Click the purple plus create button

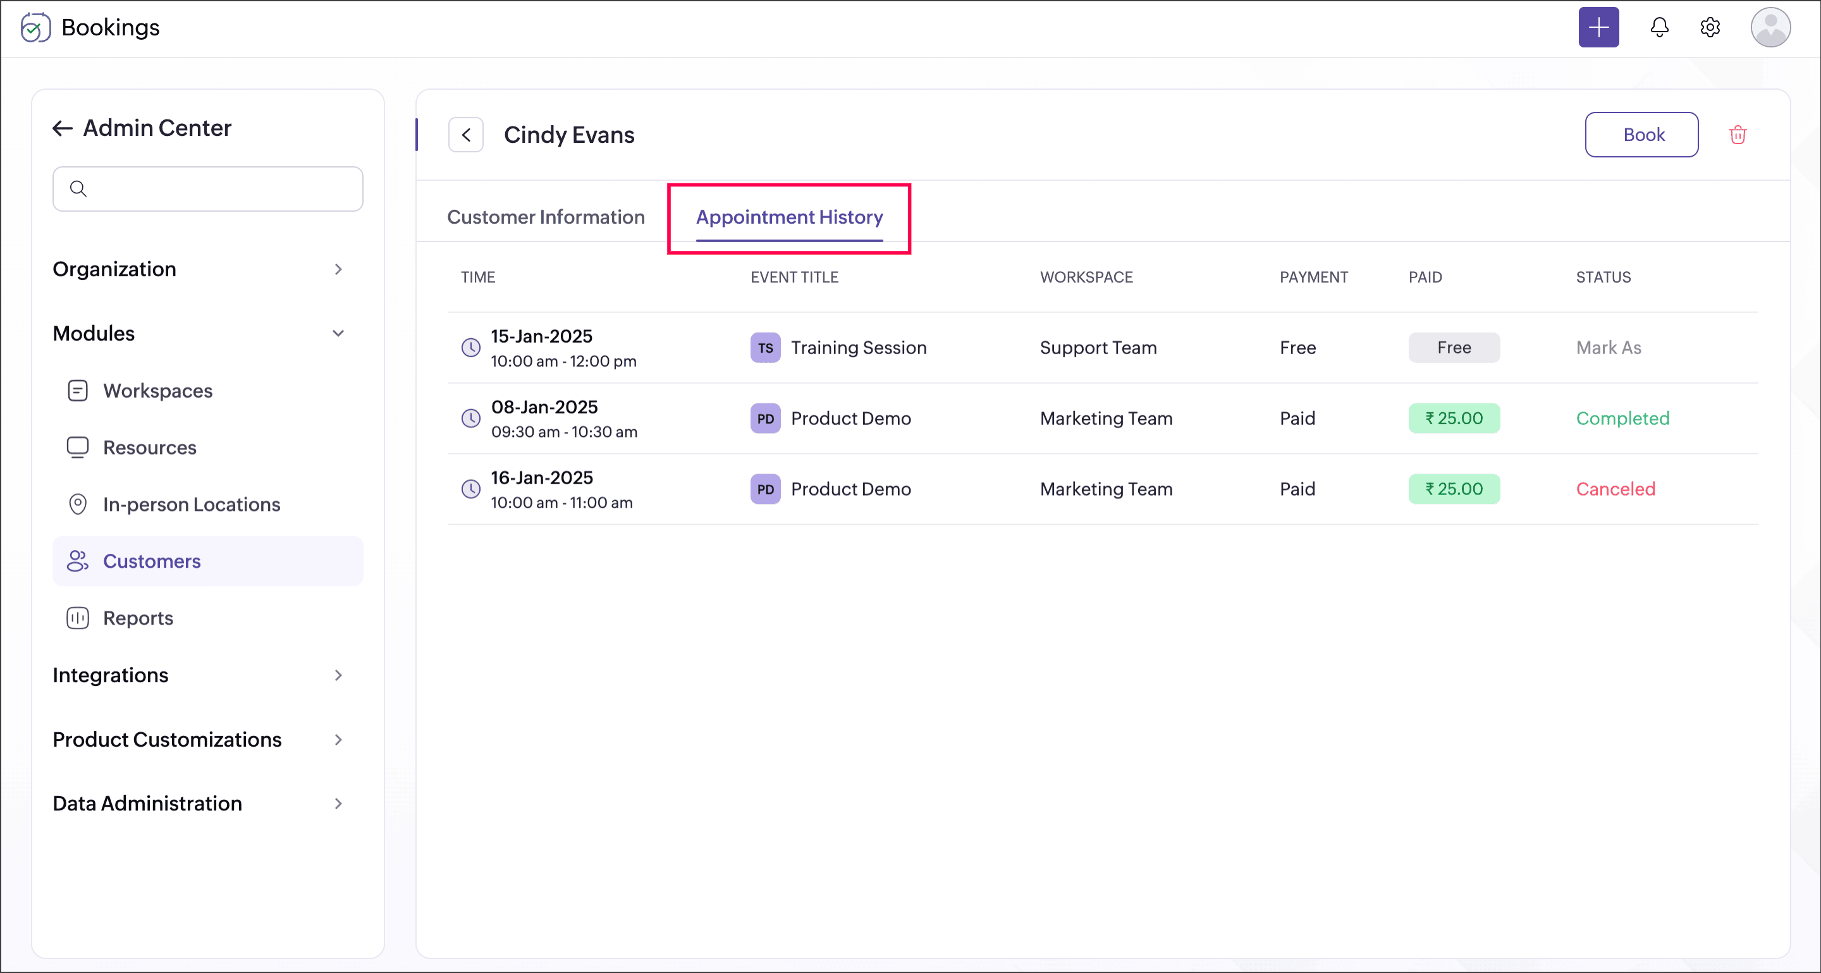pos(1598,28)
